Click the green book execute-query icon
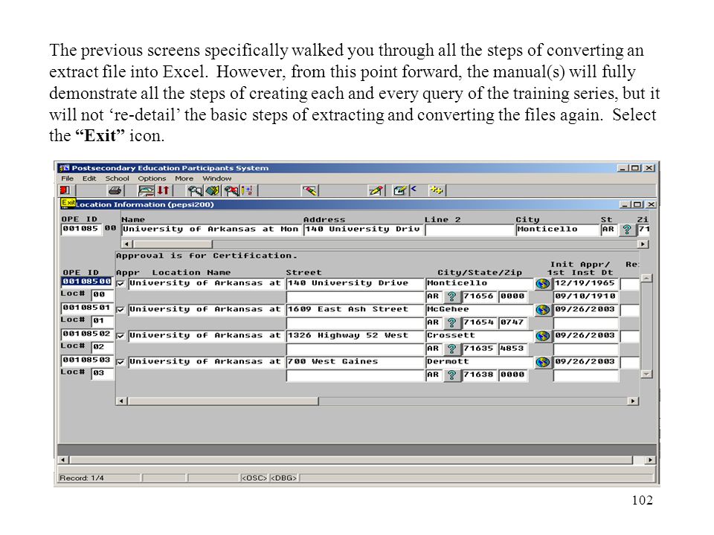 pos(213,190)
